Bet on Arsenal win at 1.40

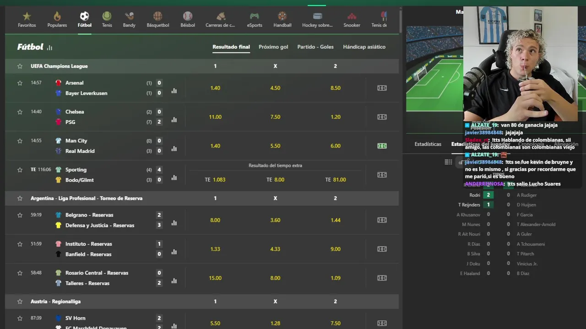click(215, 88)
